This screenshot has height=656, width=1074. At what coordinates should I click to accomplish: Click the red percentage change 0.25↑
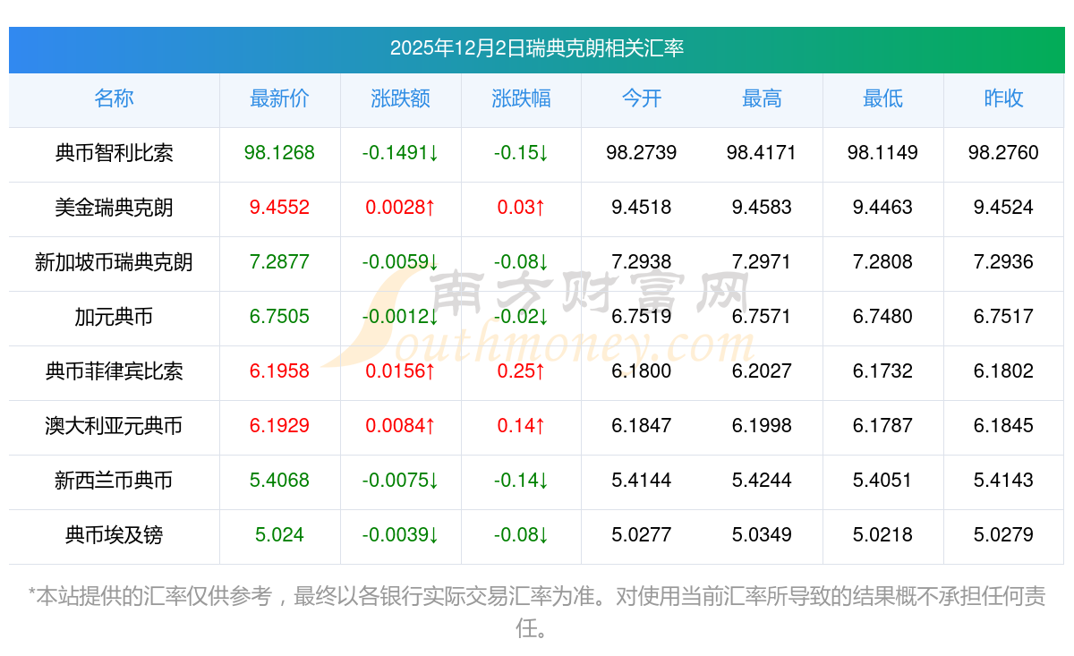click(x=521, y=371)
